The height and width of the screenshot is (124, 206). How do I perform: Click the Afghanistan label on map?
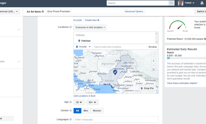108,64
